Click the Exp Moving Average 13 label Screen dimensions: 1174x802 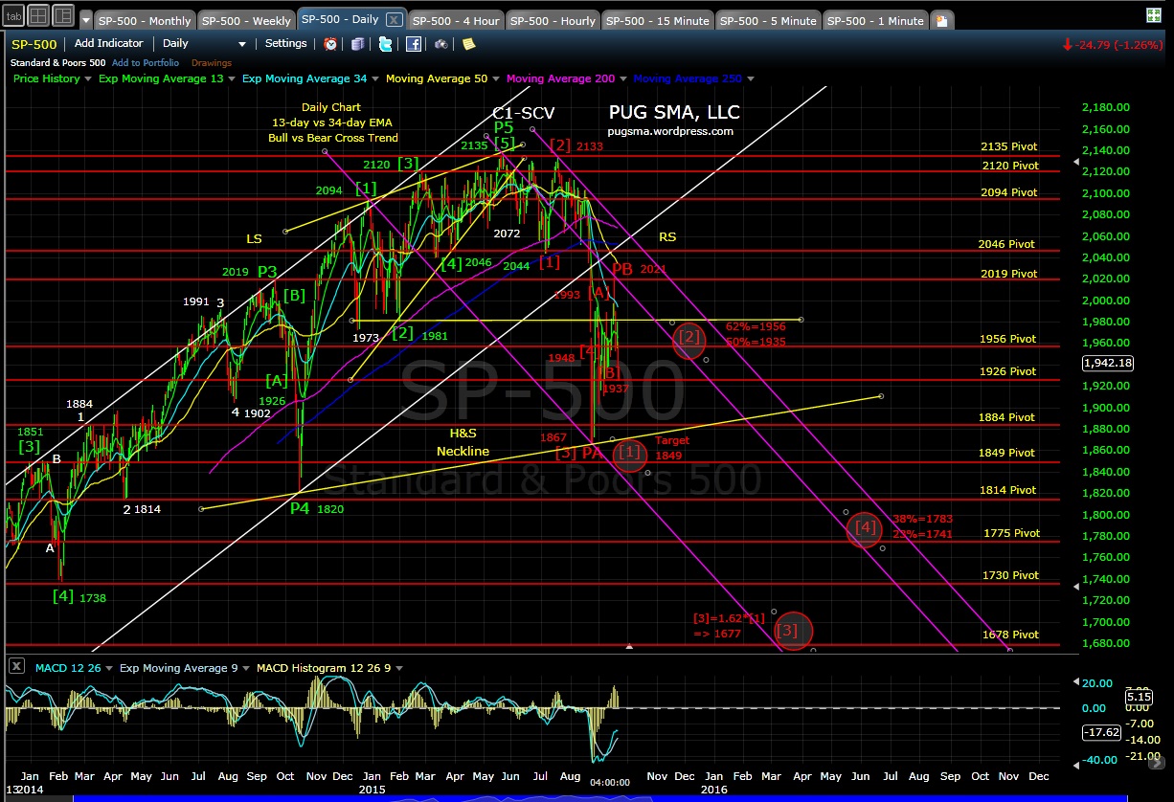[161, 79]
